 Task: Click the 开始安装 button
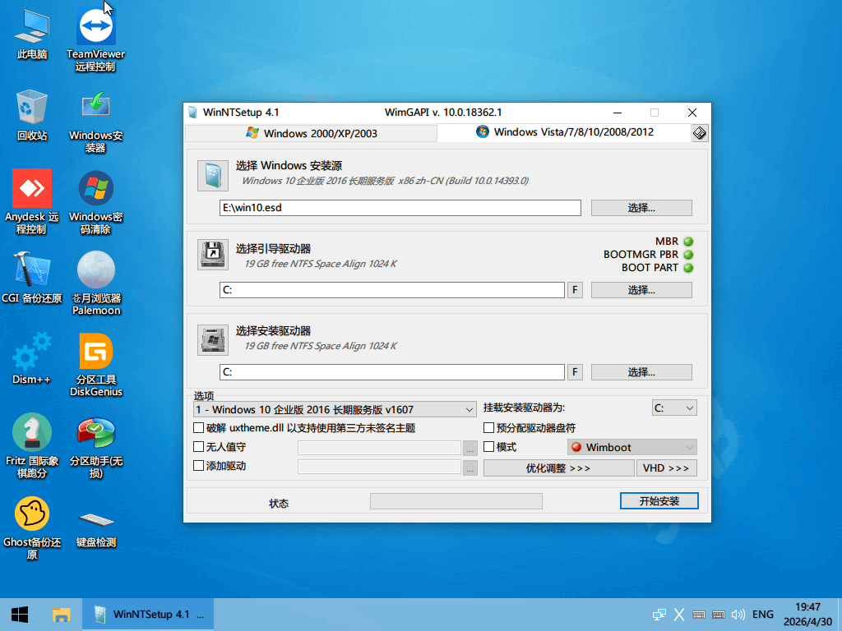coord(659,500)
